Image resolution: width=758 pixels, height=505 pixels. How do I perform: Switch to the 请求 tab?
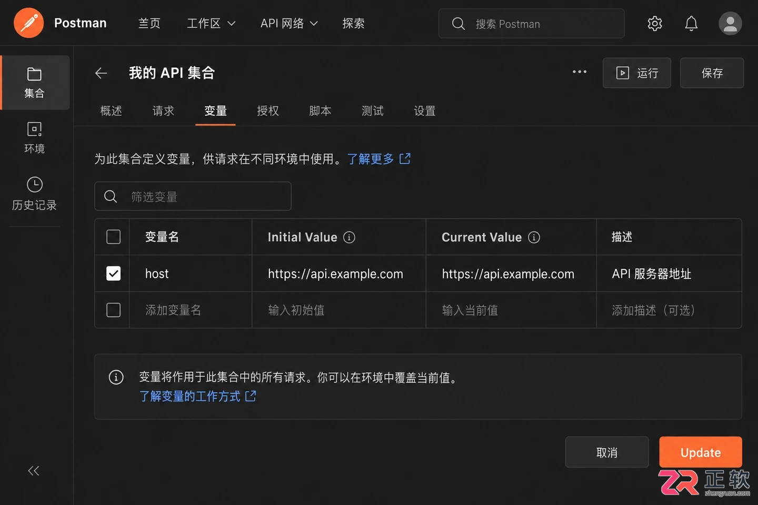click(x=163, y=111)
